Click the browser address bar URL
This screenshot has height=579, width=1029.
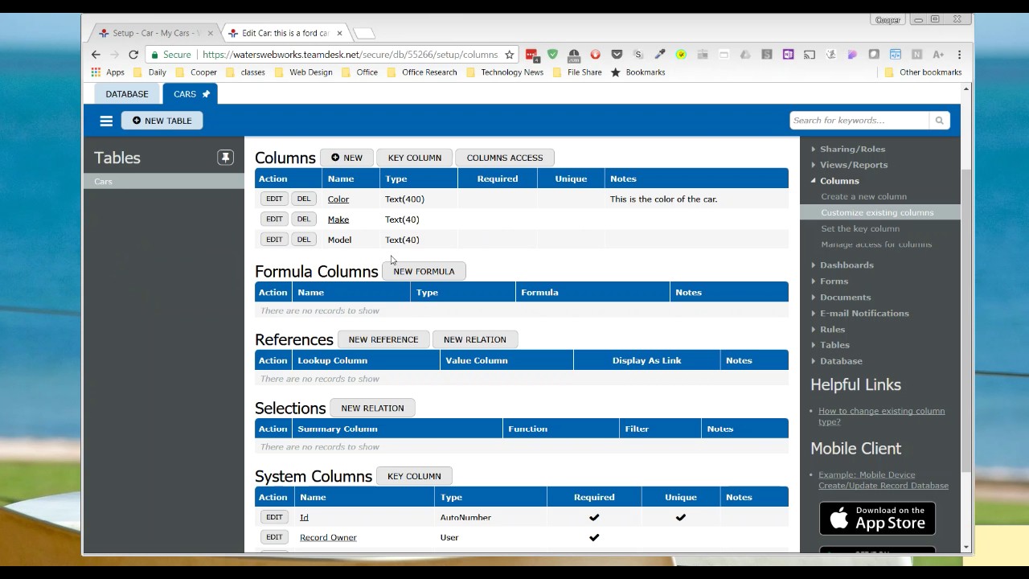351,55
